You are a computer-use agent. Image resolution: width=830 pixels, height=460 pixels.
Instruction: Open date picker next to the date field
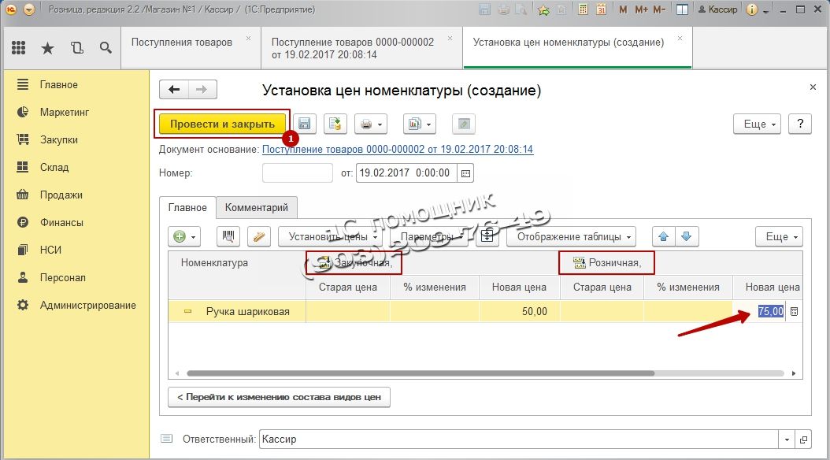pos(465,173)
